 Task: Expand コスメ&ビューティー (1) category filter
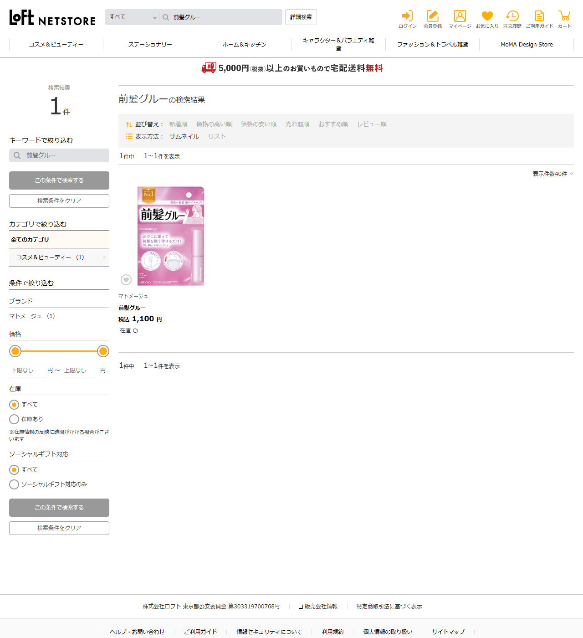pyautogui.click(x=59, y=257)
